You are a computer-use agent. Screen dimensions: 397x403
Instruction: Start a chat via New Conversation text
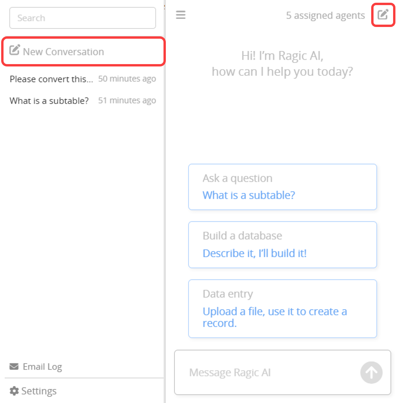pyautogui.click(x=63, y=52)
